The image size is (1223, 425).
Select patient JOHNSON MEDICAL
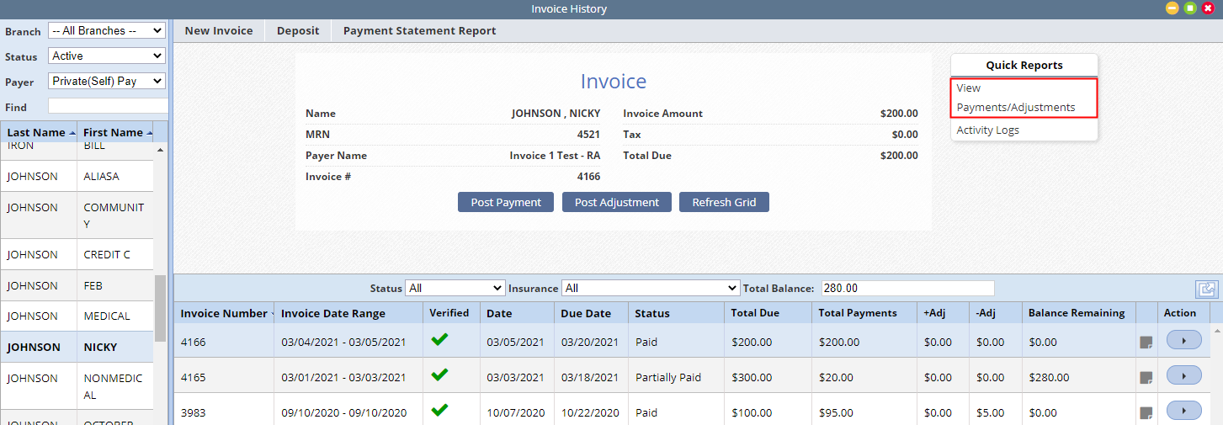pyautogui.click(x=77, y=316)
